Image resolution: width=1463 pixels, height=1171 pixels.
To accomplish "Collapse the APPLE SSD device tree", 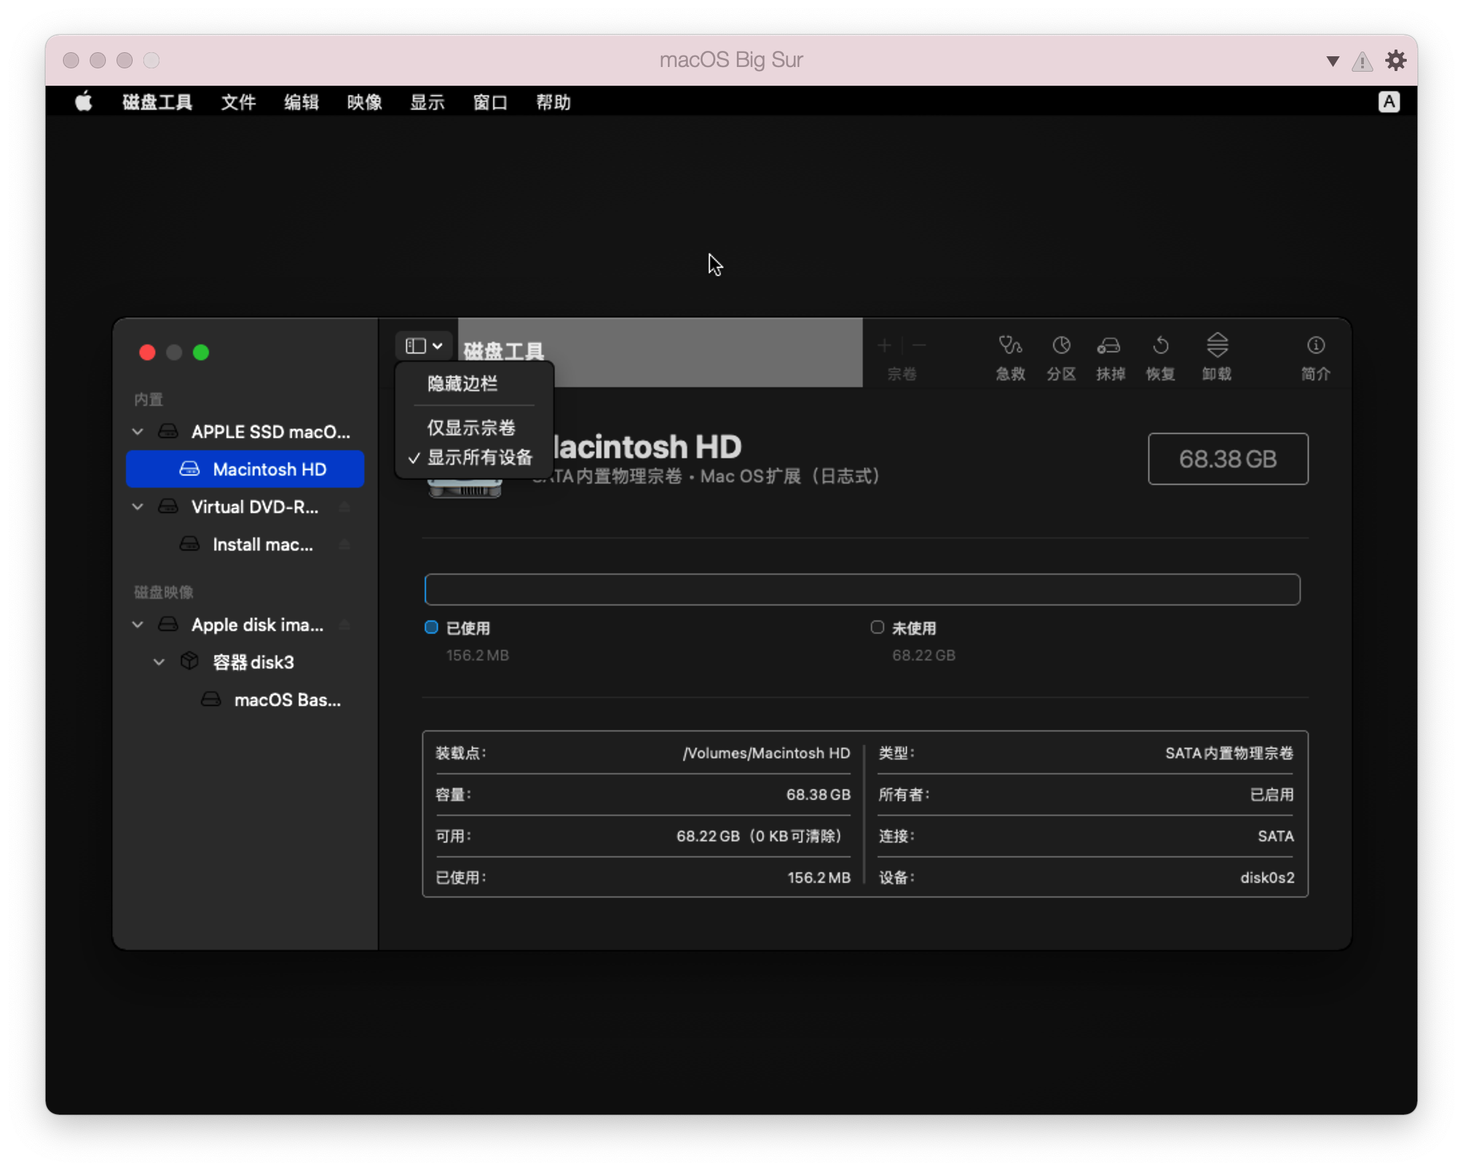I will pyautogui.click(x=138, y=431).
